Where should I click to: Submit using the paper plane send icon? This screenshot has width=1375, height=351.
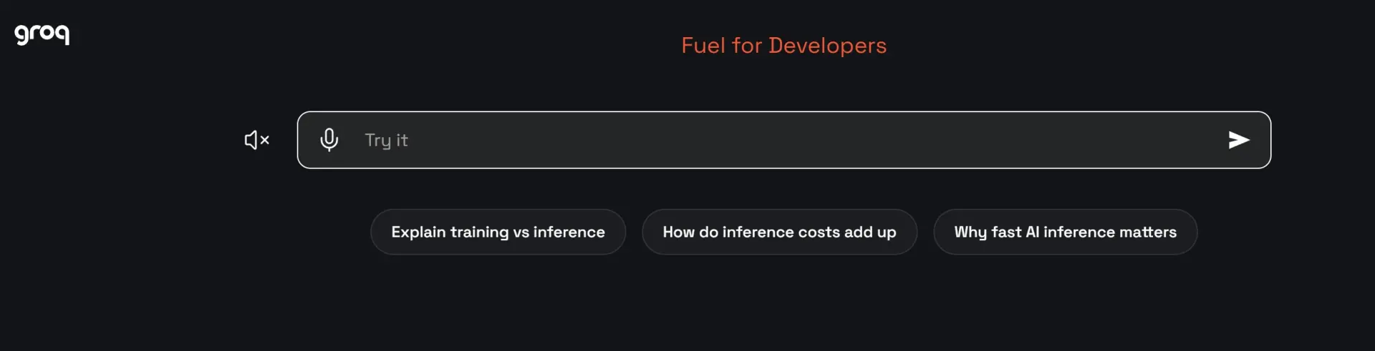(x=1239, y=139)
